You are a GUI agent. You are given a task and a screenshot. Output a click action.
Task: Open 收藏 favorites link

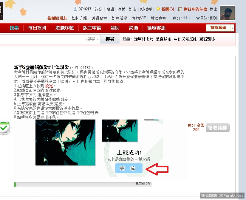pyautogui.click(x=121, y=9)
